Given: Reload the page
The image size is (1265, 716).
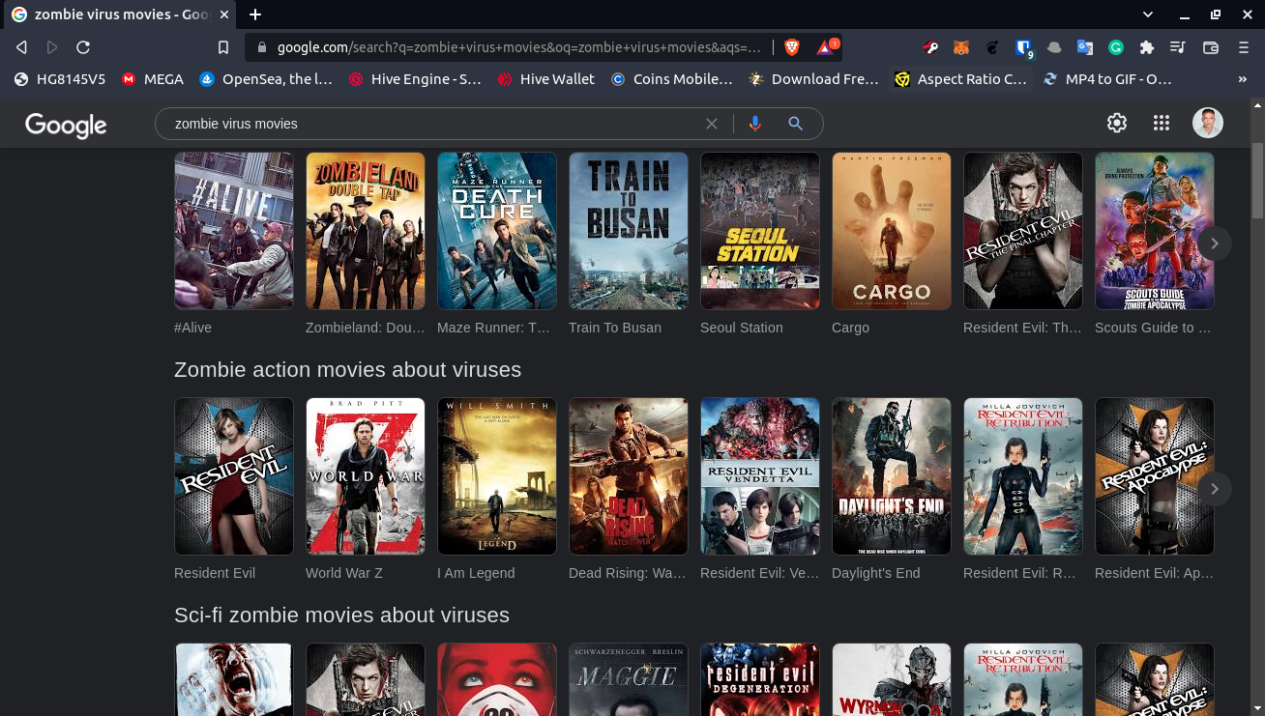Looking at the screenshot, I should (83, 47).
